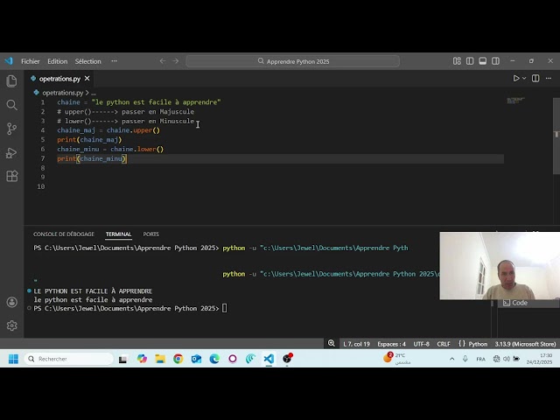Image resolution: width=560 pixels, height=420 pixels.
Task: Click L 7, col 19 cursor position
Action: pos(356,344)
